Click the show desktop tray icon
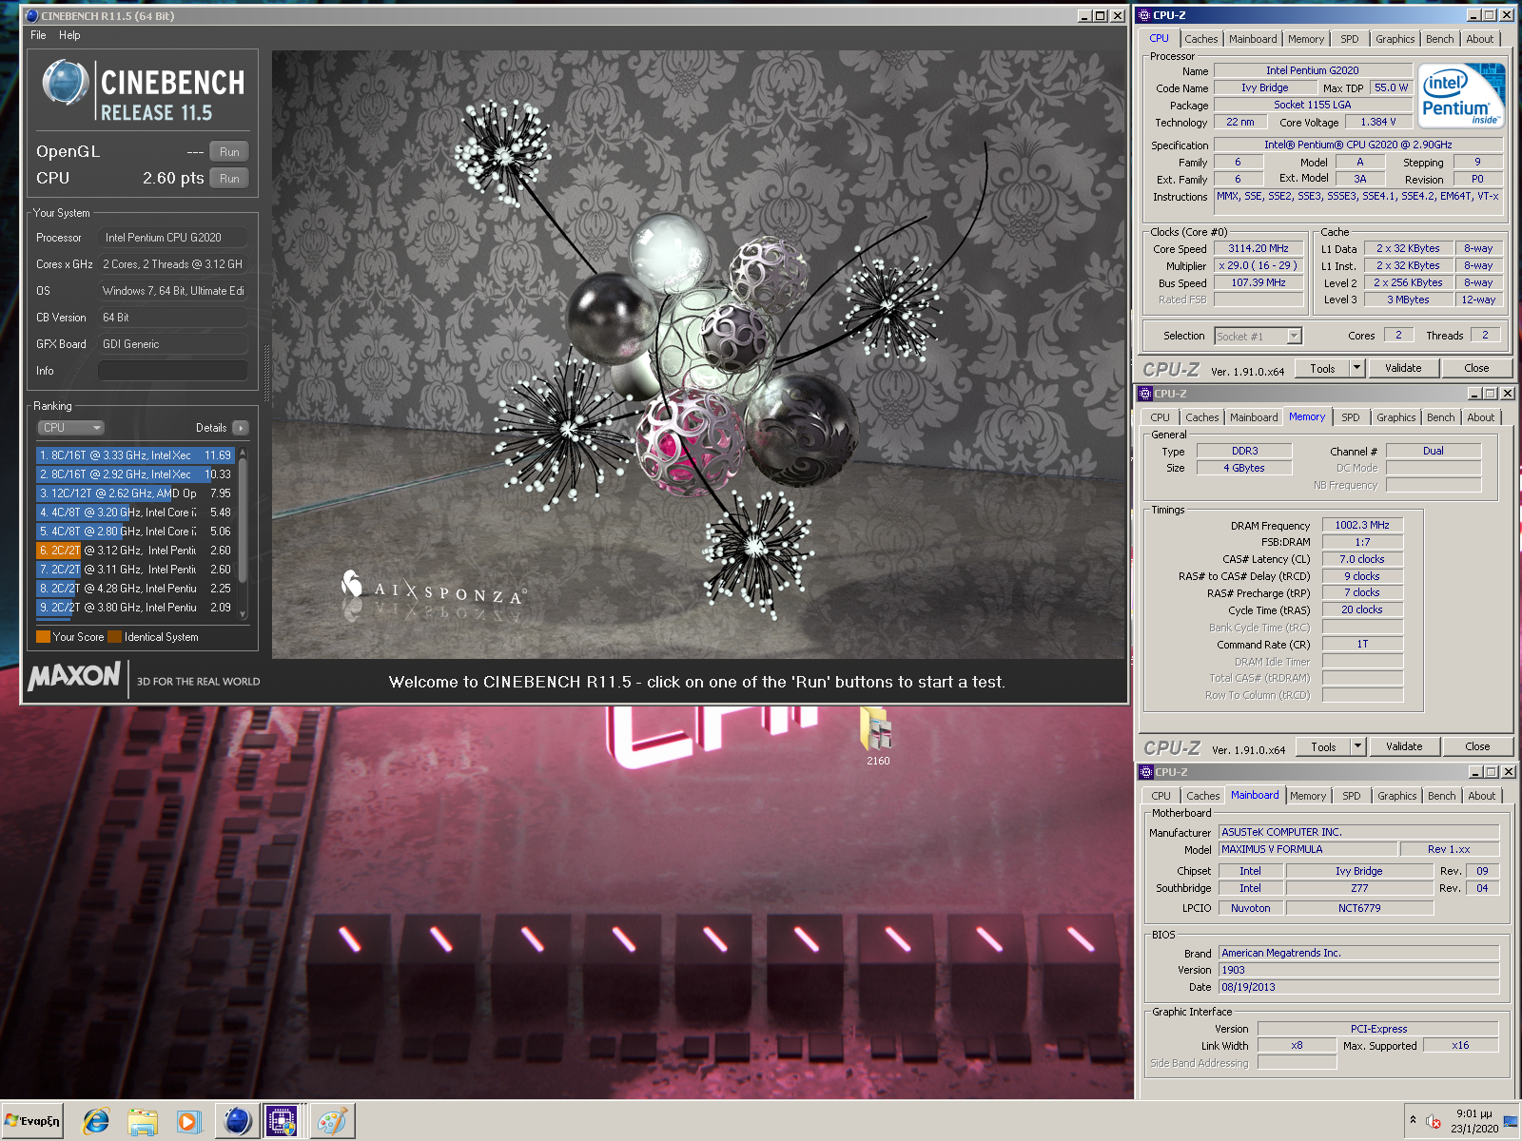 pos(1510,1122)
